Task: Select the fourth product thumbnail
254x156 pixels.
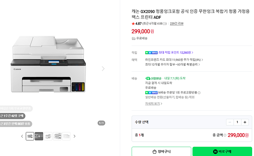Action: [57, 136]
